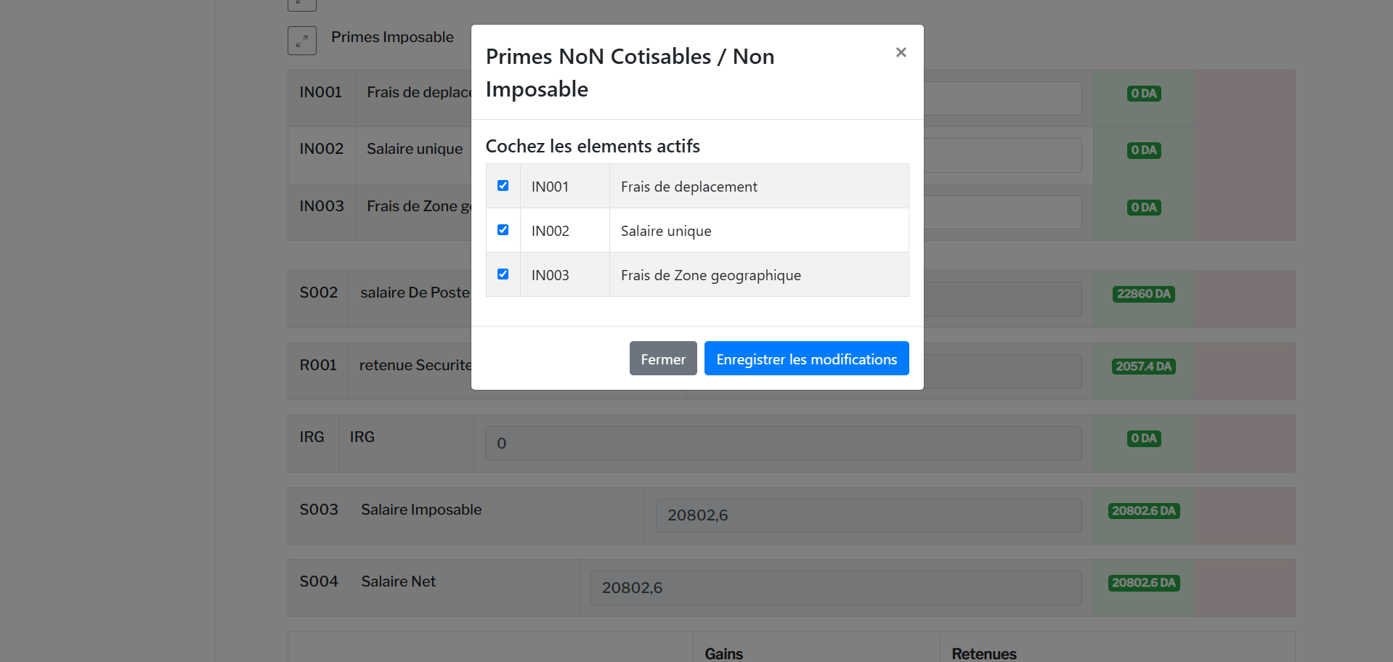Click the Gains column header
The width and height of the screenshot is (1393, 662).
(x=723, y=653)
